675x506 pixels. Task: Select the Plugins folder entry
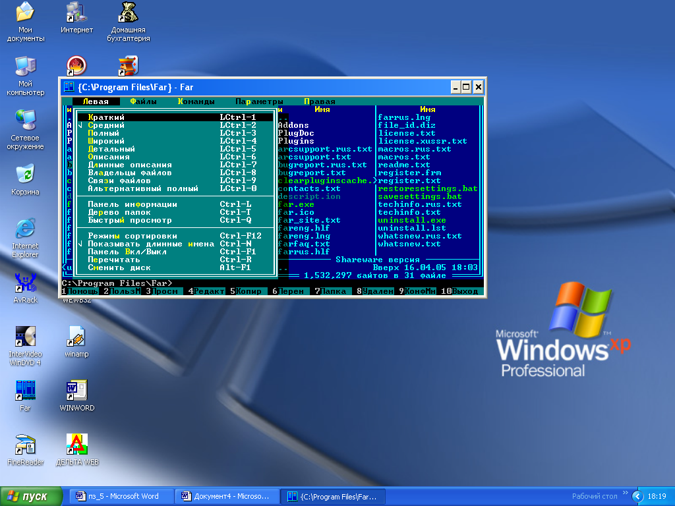[x=296, y=141]
